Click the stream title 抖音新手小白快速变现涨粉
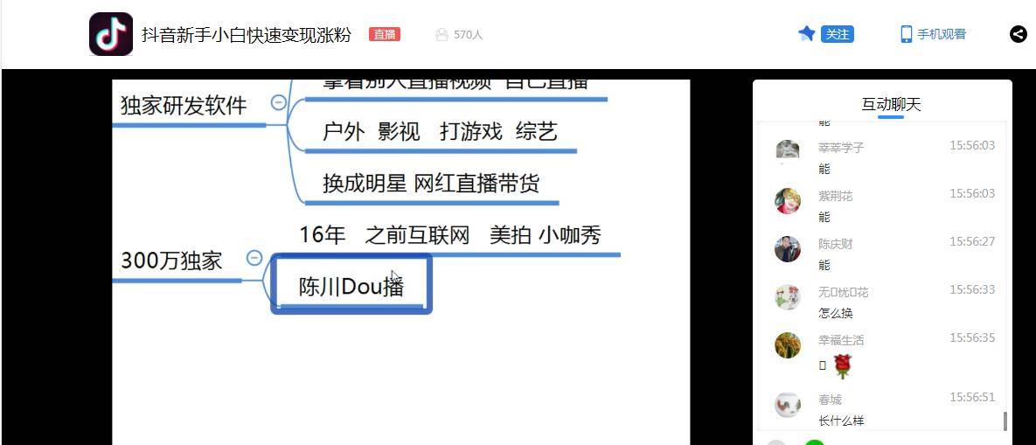Screen dimensions: 1036x445 pos(247,34)
